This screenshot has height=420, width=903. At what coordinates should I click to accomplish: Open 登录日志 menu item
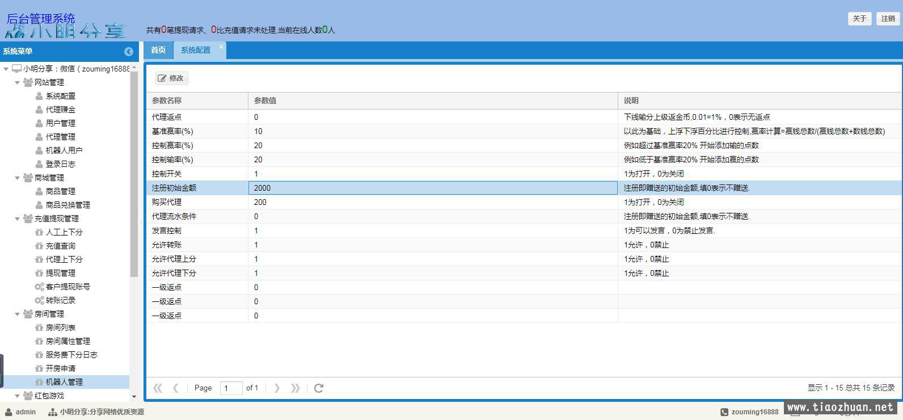60,164
